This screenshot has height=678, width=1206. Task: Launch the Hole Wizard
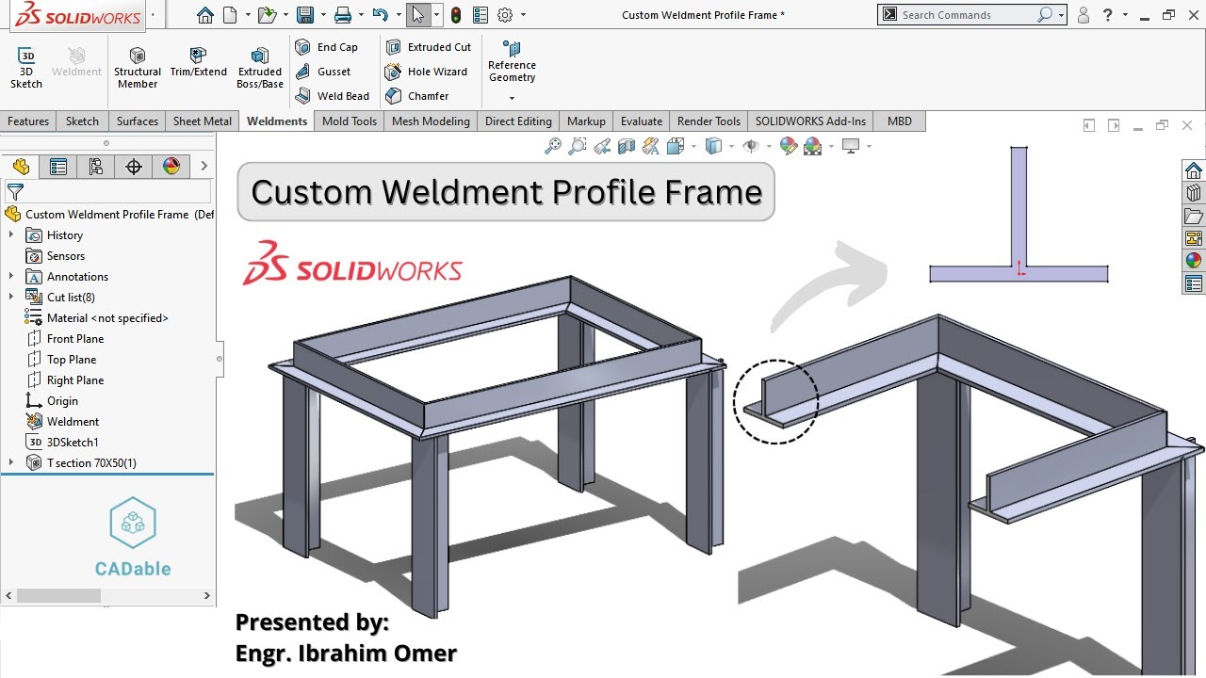point(426,72)
